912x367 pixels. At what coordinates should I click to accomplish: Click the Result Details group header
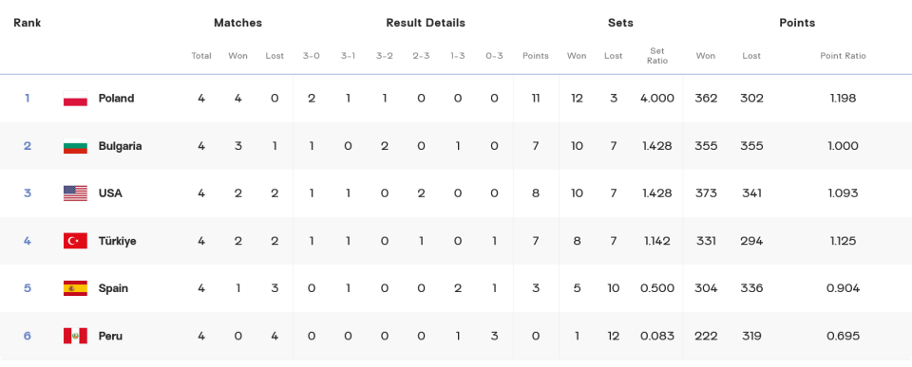(426, 23)
